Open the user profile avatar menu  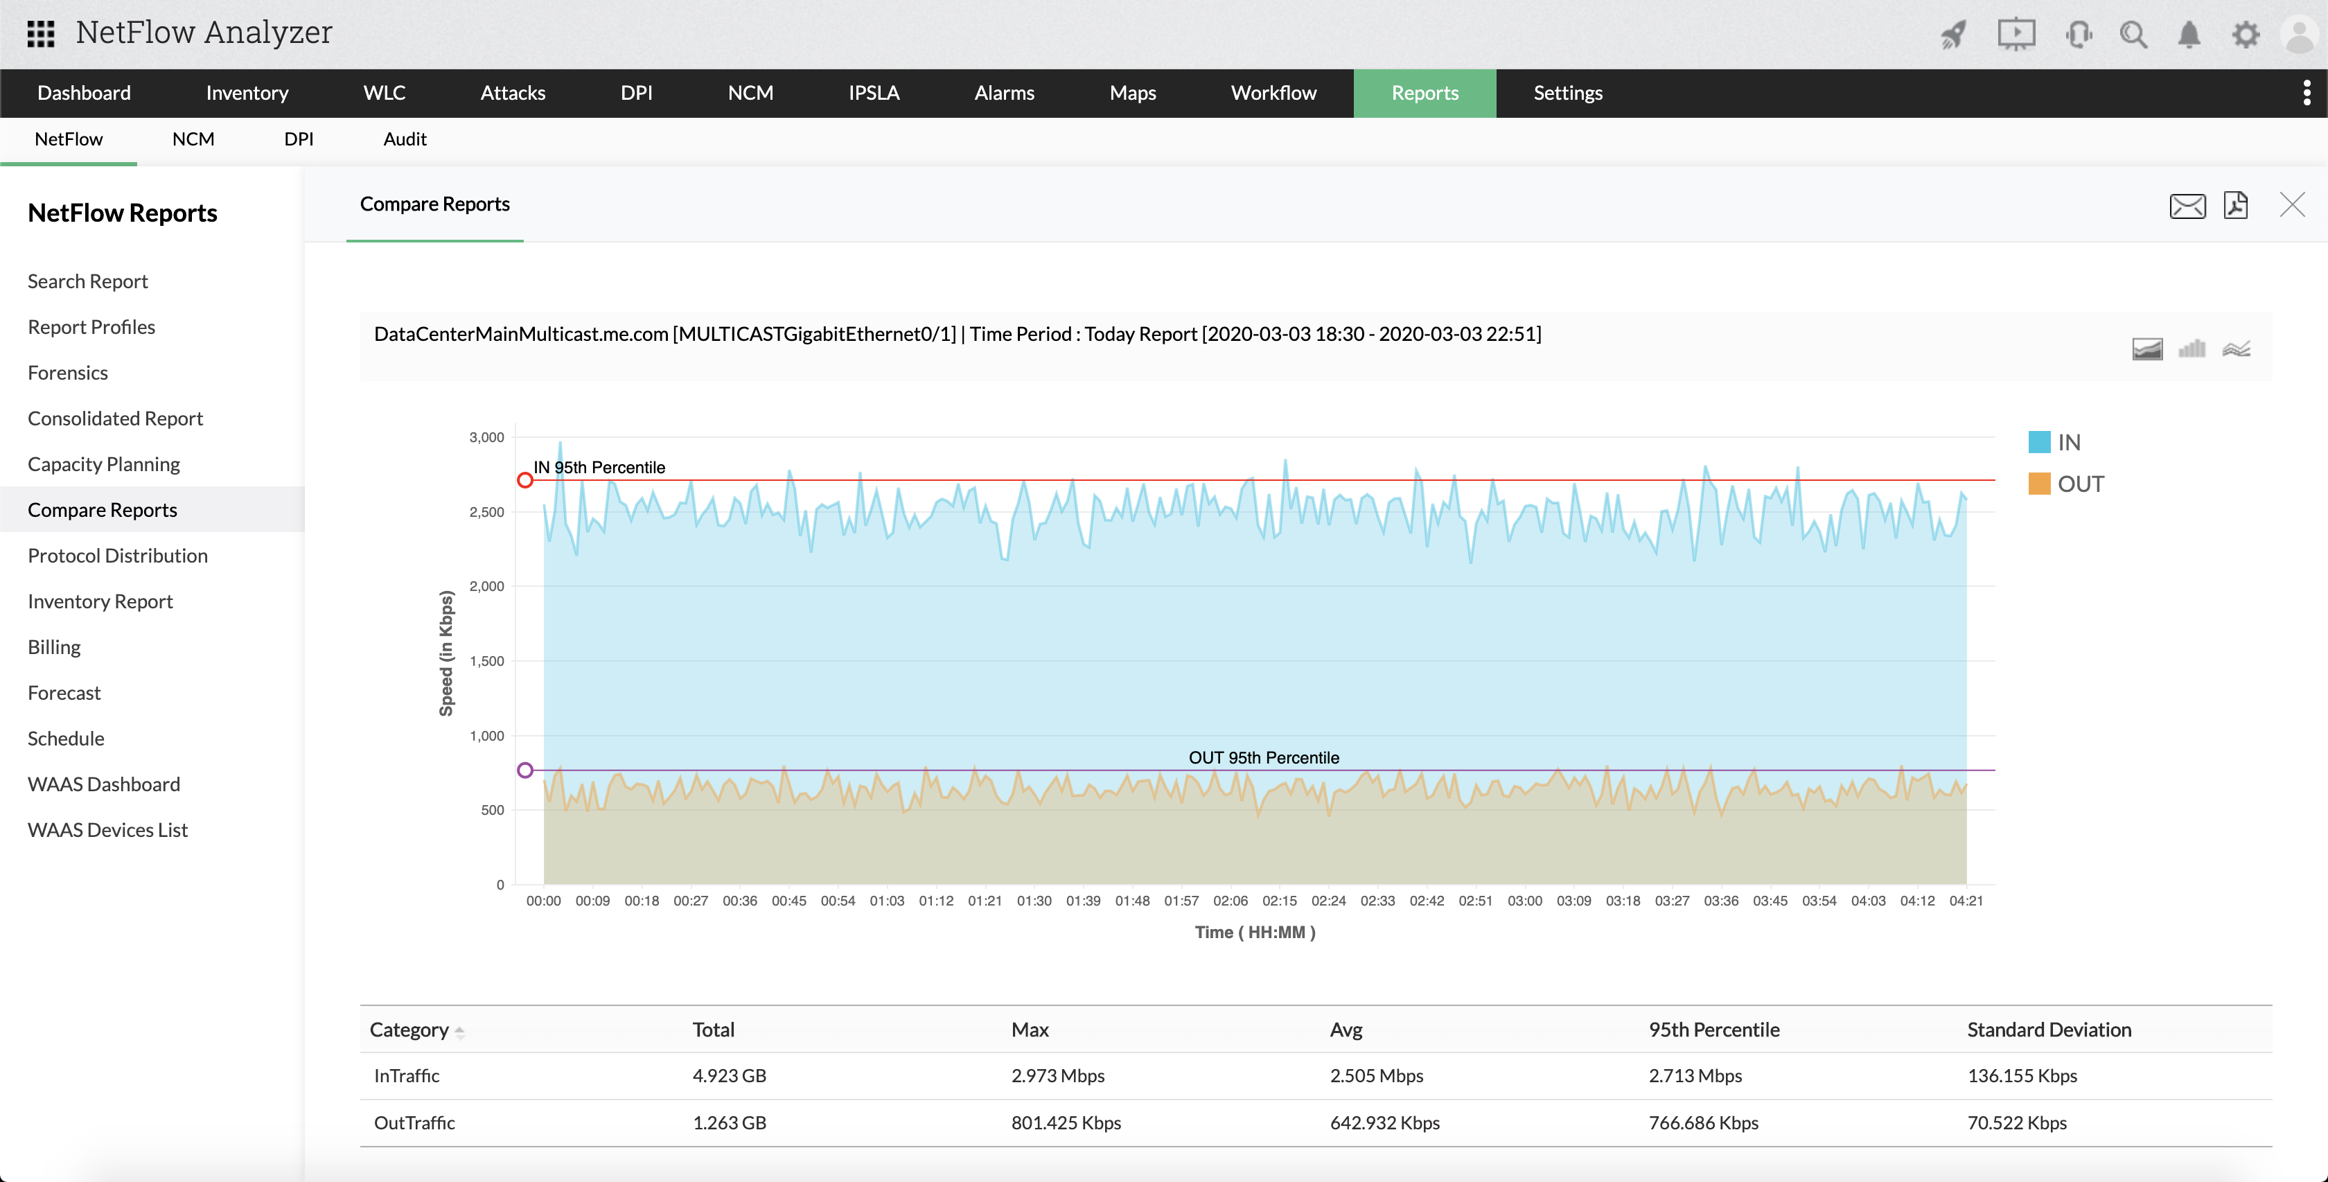(2300, 35)
